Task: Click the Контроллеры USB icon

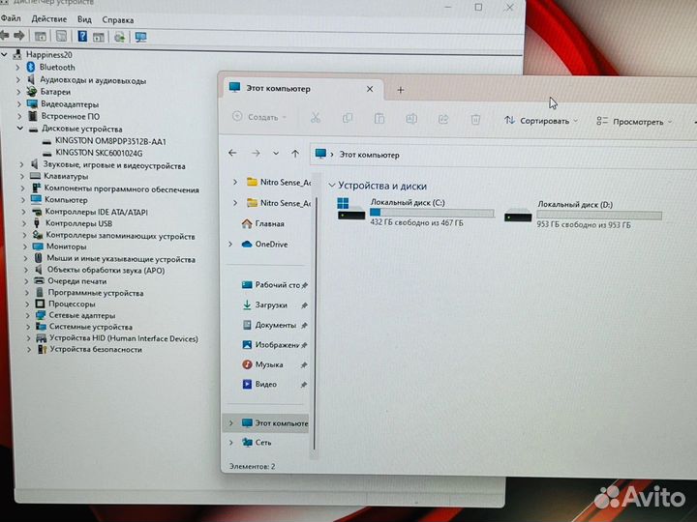Action: (37, 223)
